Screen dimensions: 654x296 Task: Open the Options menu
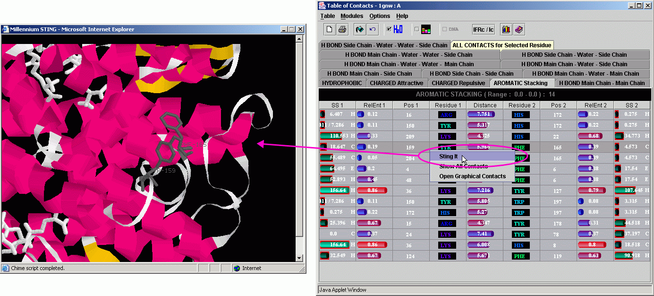(380, 16)
